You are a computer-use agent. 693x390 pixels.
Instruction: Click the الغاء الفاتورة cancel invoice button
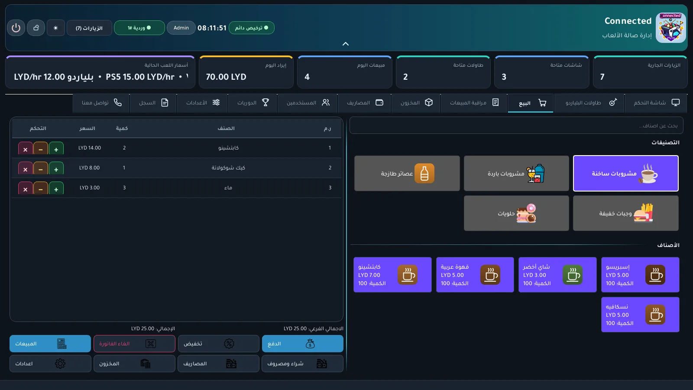click(x=134, y=344)
